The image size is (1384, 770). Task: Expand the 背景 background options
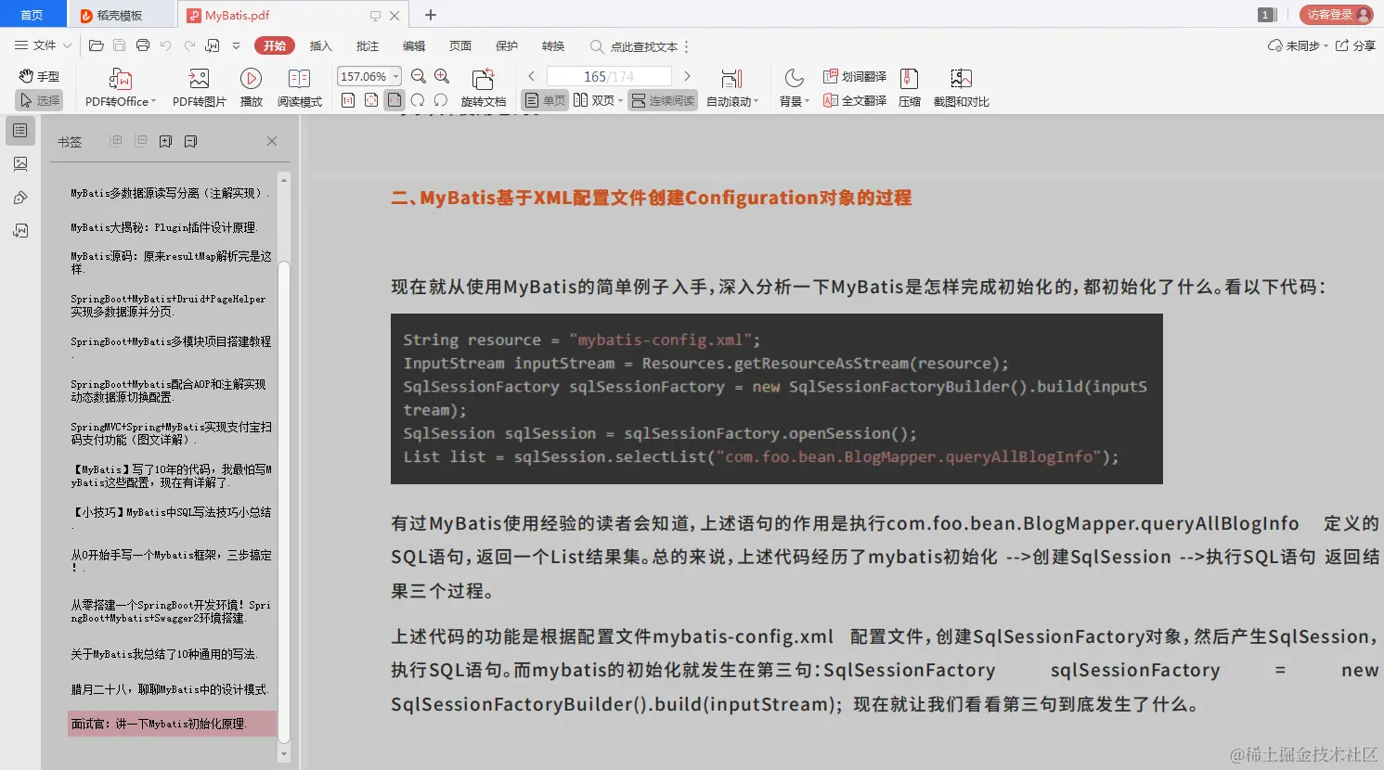pyautogui.click(x=793, y=100)
